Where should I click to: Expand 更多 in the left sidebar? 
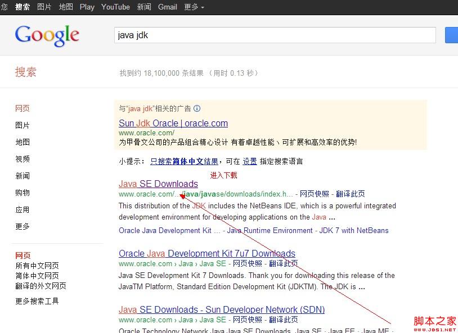(23, 226)
